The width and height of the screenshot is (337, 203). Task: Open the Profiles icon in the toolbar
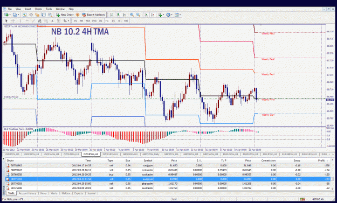(x=15, y=15)
